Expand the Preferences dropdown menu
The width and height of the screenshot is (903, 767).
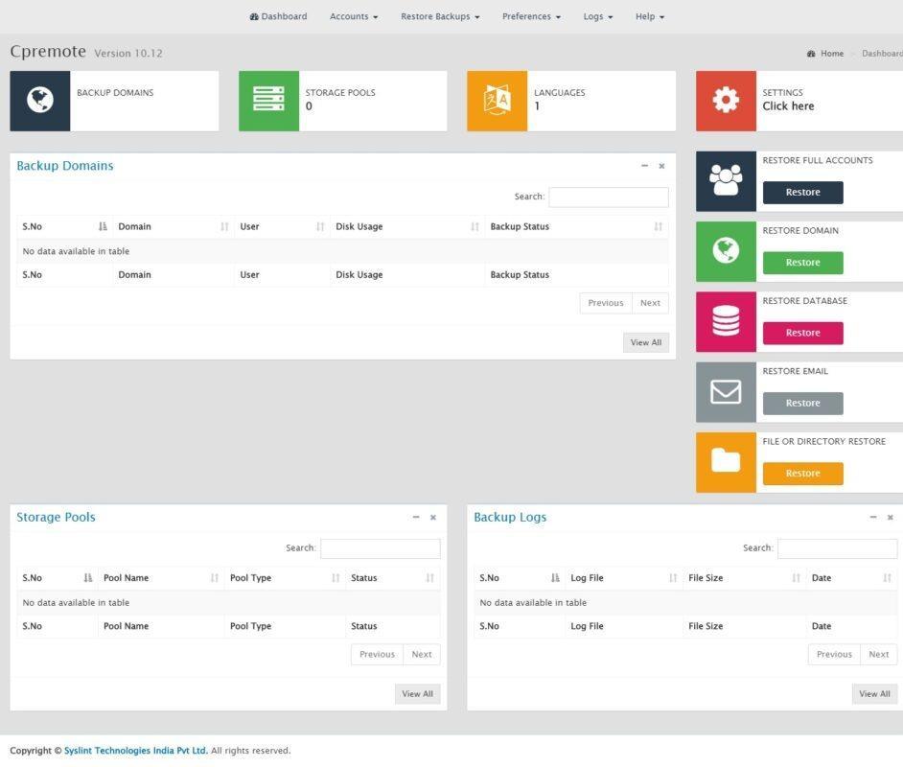point(531,16)
